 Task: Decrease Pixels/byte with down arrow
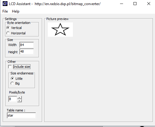tap(19, 101)
